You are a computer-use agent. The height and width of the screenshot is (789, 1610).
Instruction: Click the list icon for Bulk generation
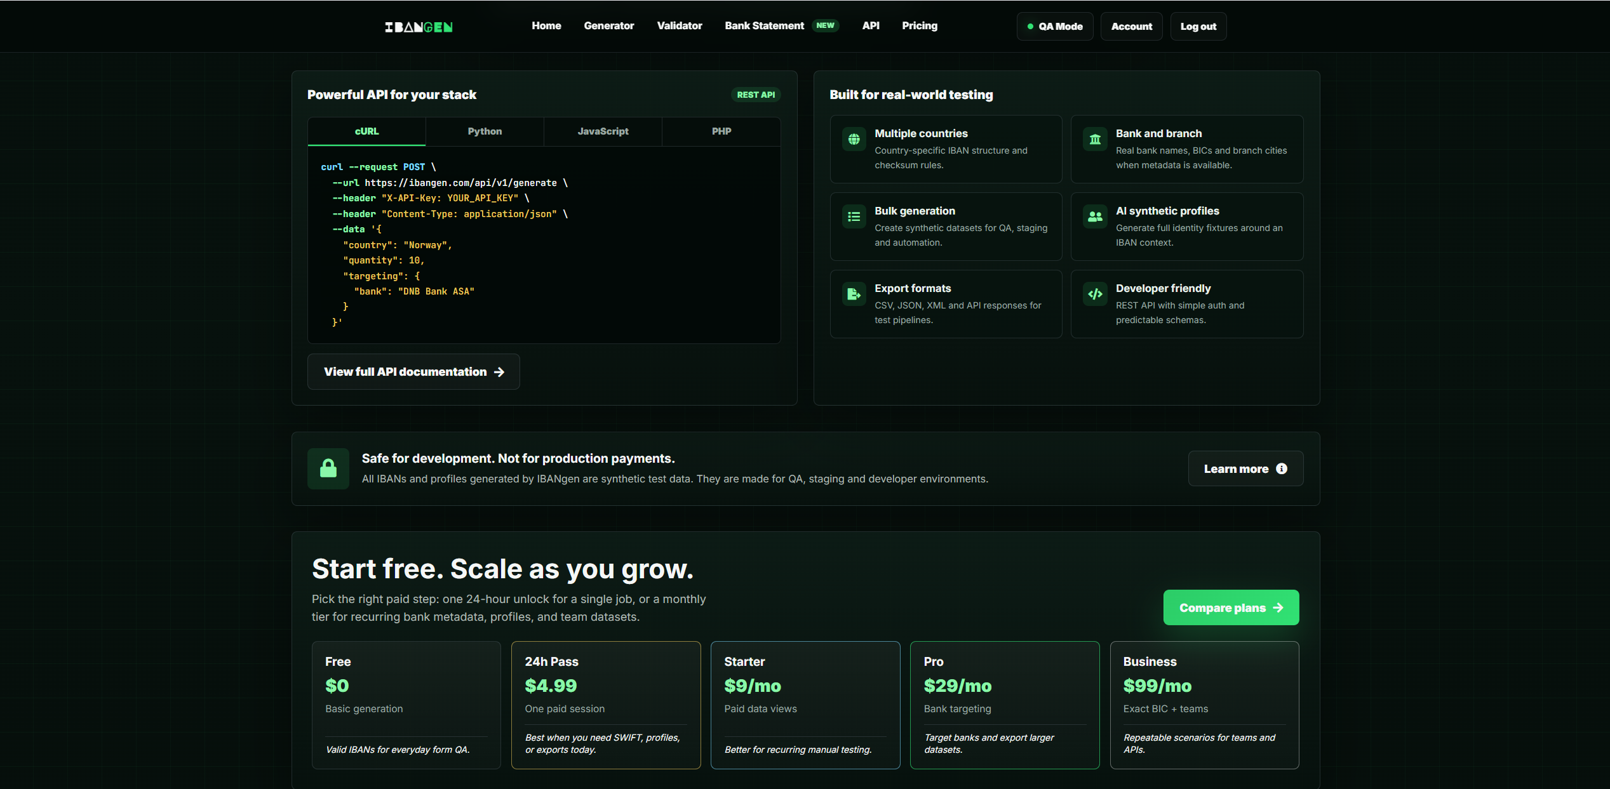(x=854, y=216)
